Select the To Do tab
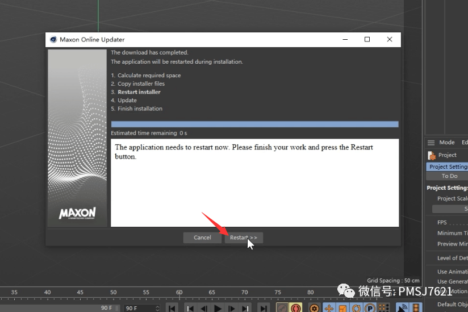Screen dimensions: 468x312 tap(449, 176)
